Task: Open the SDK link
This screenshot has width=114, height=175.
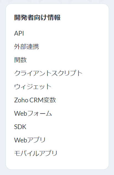Action: 20,127
